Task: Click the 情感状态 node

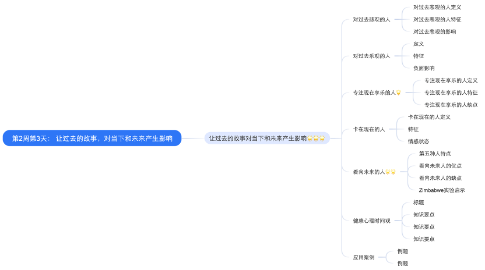Action: 418,141
